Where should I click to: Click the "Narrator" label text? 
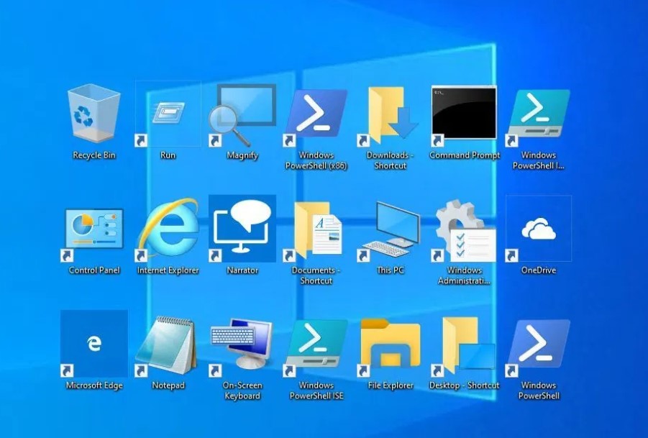pos(242,270)
